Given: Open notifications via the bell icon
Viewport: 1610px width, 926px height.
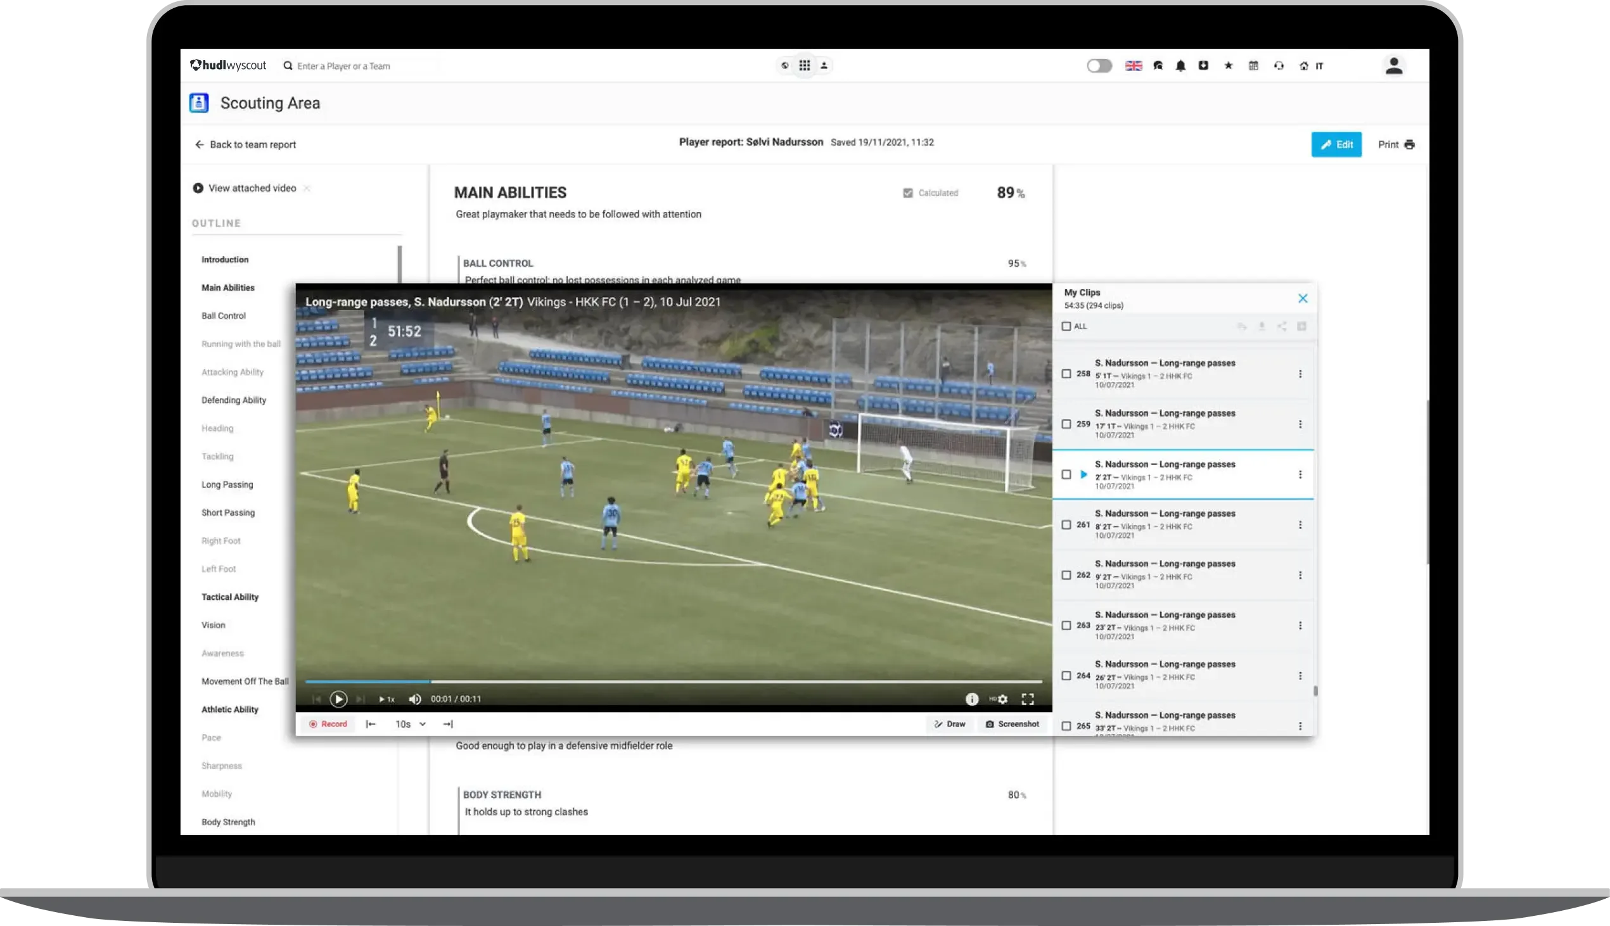Looking at the screenshot, I should pyautogui.click(x=1181, y=65).
